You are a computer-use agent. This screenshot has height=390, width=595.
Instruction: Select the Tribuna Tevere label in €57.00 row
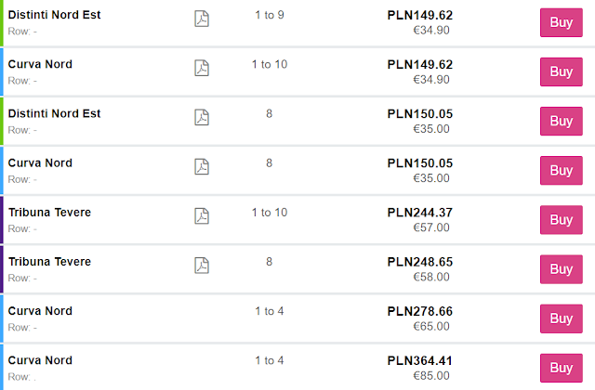click(49, 213)
